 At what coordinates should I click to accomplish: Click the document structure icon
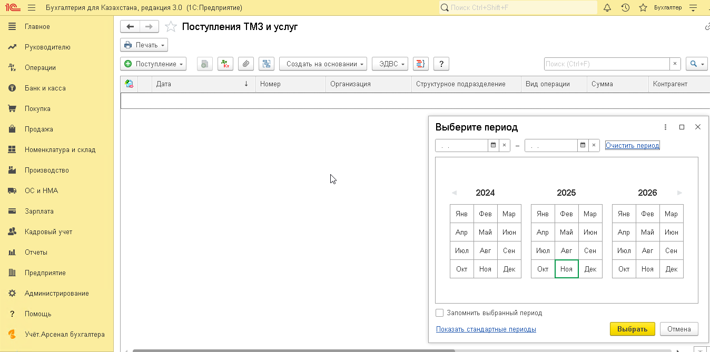[x=267, y=64]
